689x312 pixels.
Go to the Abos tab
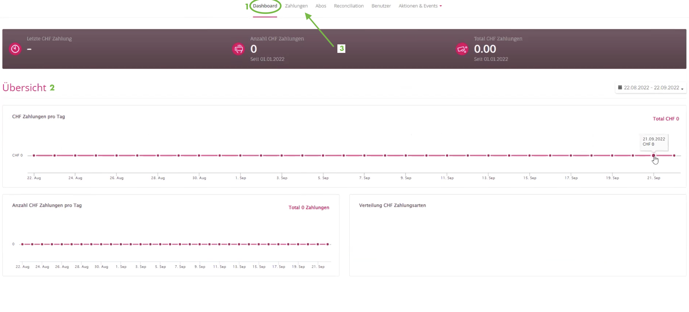coord(320,6)
